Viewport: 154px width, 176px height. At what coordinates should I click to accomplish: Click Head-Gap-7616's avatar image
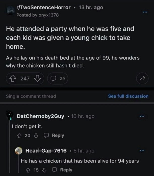(x=19, y=151)
